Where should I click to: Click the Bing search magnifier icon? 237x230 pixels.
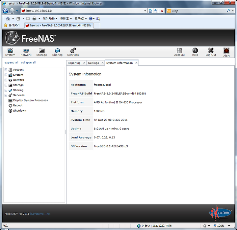[x=228, y=11]
